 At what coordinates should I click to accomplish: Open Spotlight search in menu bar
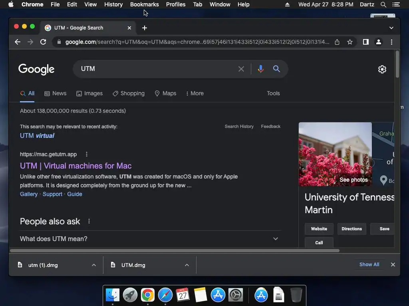tap(383, 4)
